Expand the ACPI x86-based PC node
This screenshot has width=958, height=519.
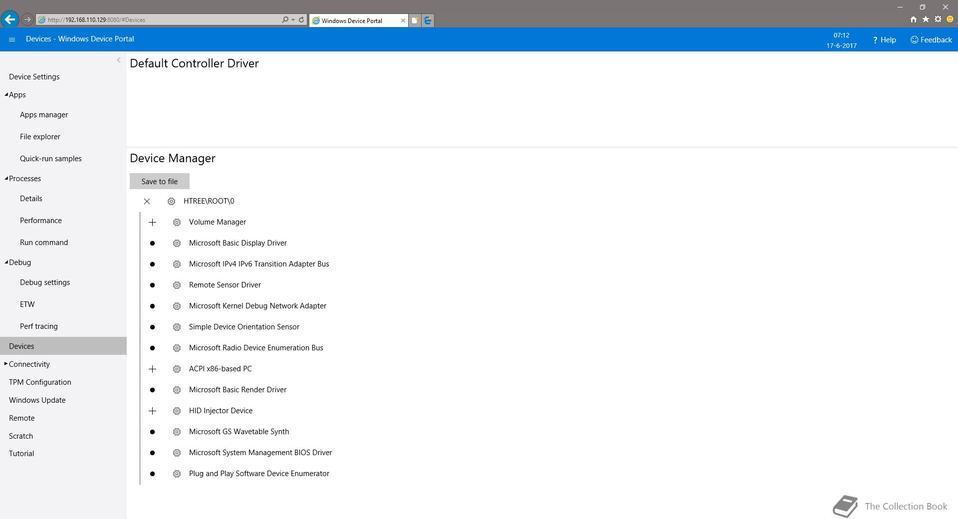pos(153,369)
